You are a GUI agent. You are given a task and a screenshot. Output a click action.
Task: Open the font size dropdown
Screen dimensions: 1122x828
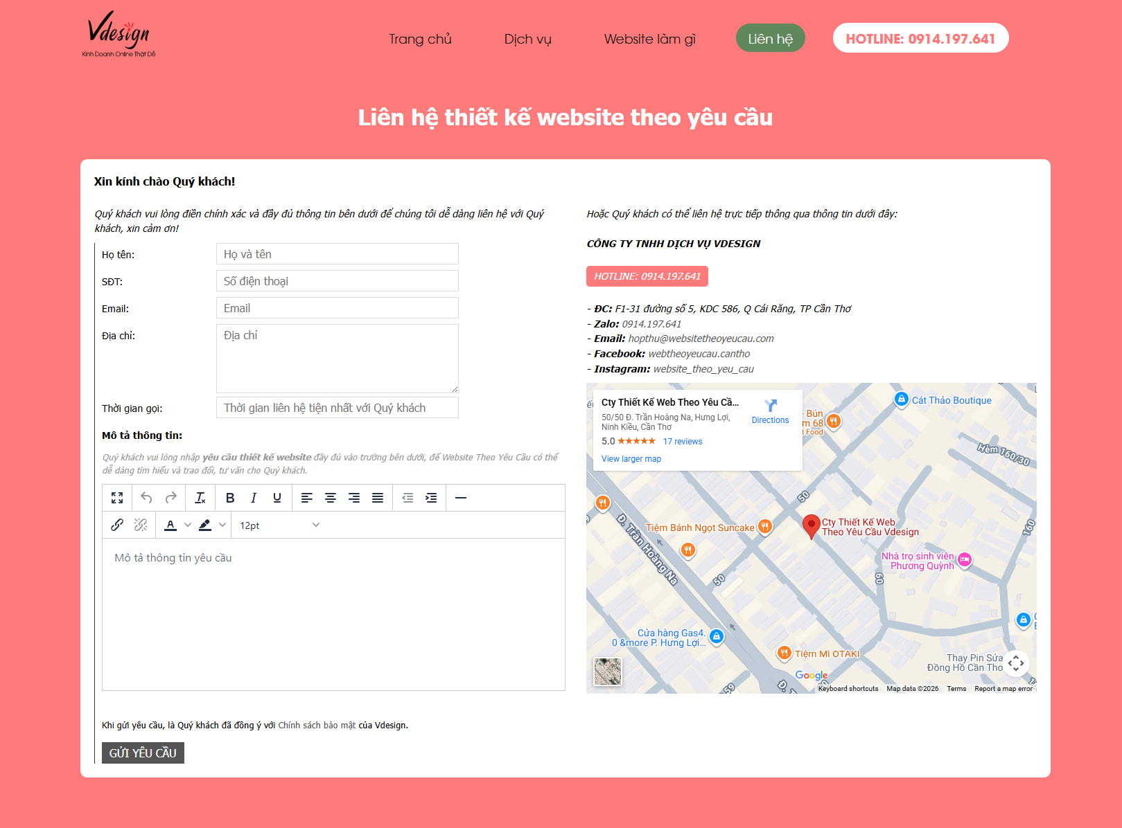pos(277,525)
